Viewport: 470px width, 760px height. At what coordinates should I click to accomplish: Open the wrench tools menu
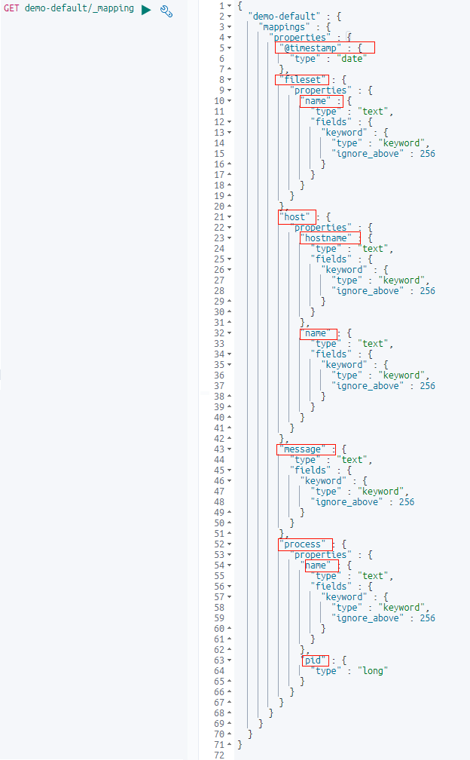[166, 11]
